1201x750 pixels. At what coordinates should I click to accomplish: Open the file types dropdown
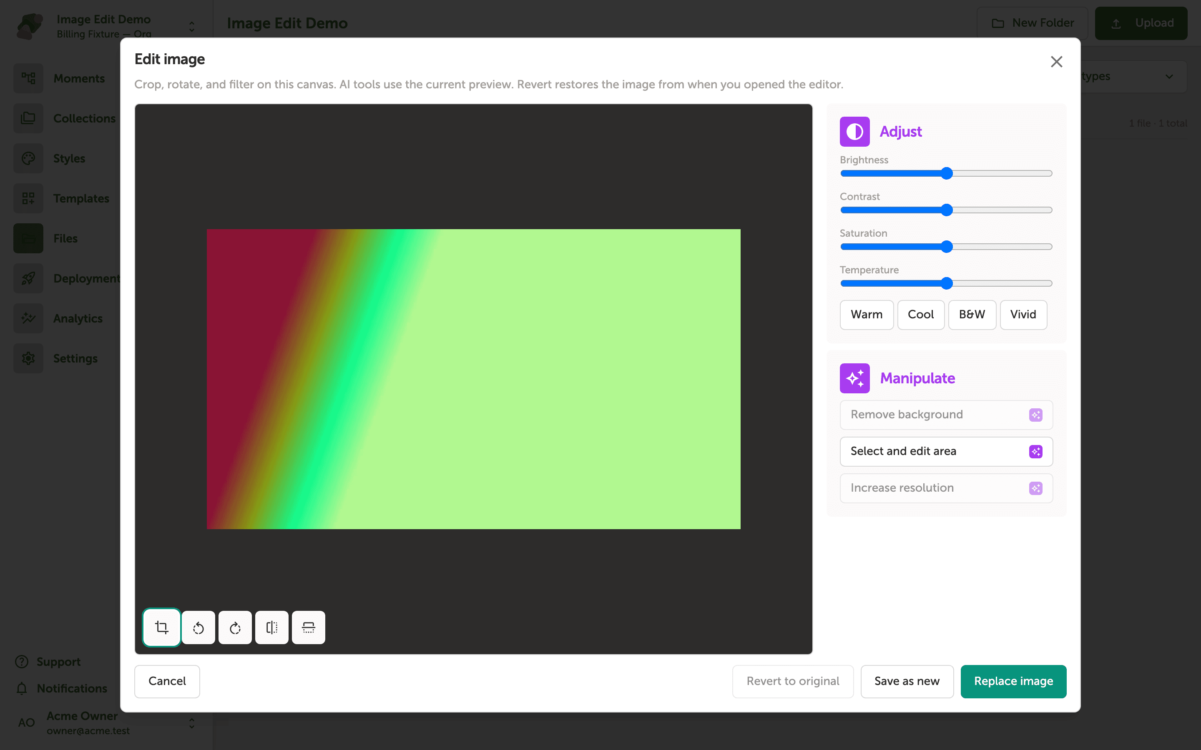click(1133, 76)
